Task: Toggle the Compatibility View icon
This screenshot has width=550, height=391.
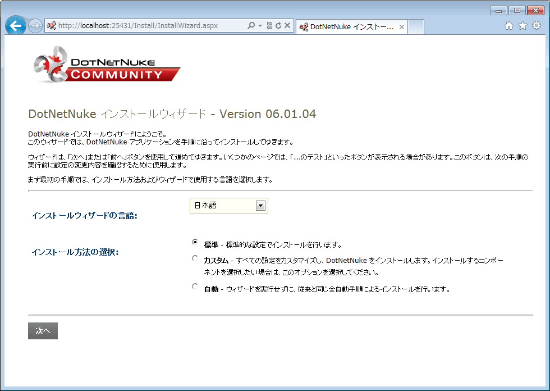Action: pyautogui.click(x=269, y=25)
